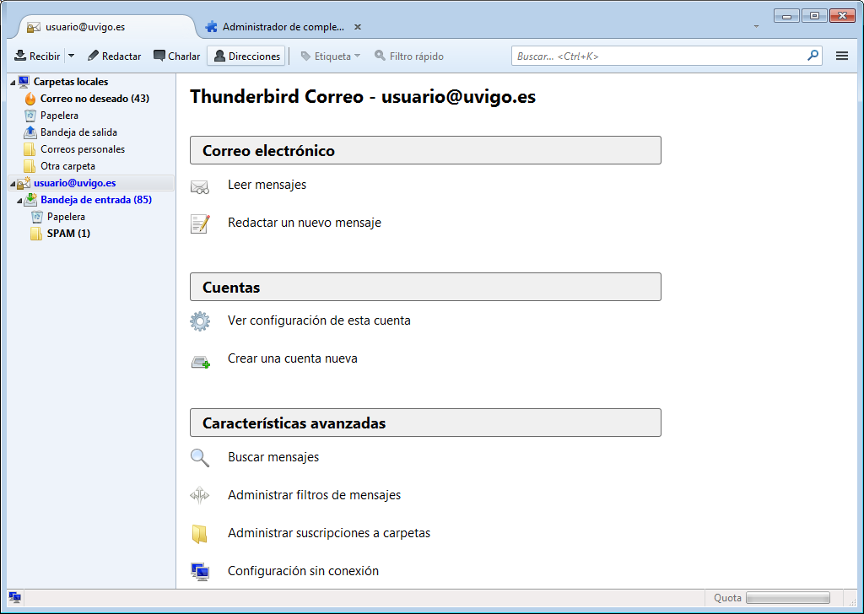Open the hamburger application menu
Screen dimensions: 864x614
841,56
